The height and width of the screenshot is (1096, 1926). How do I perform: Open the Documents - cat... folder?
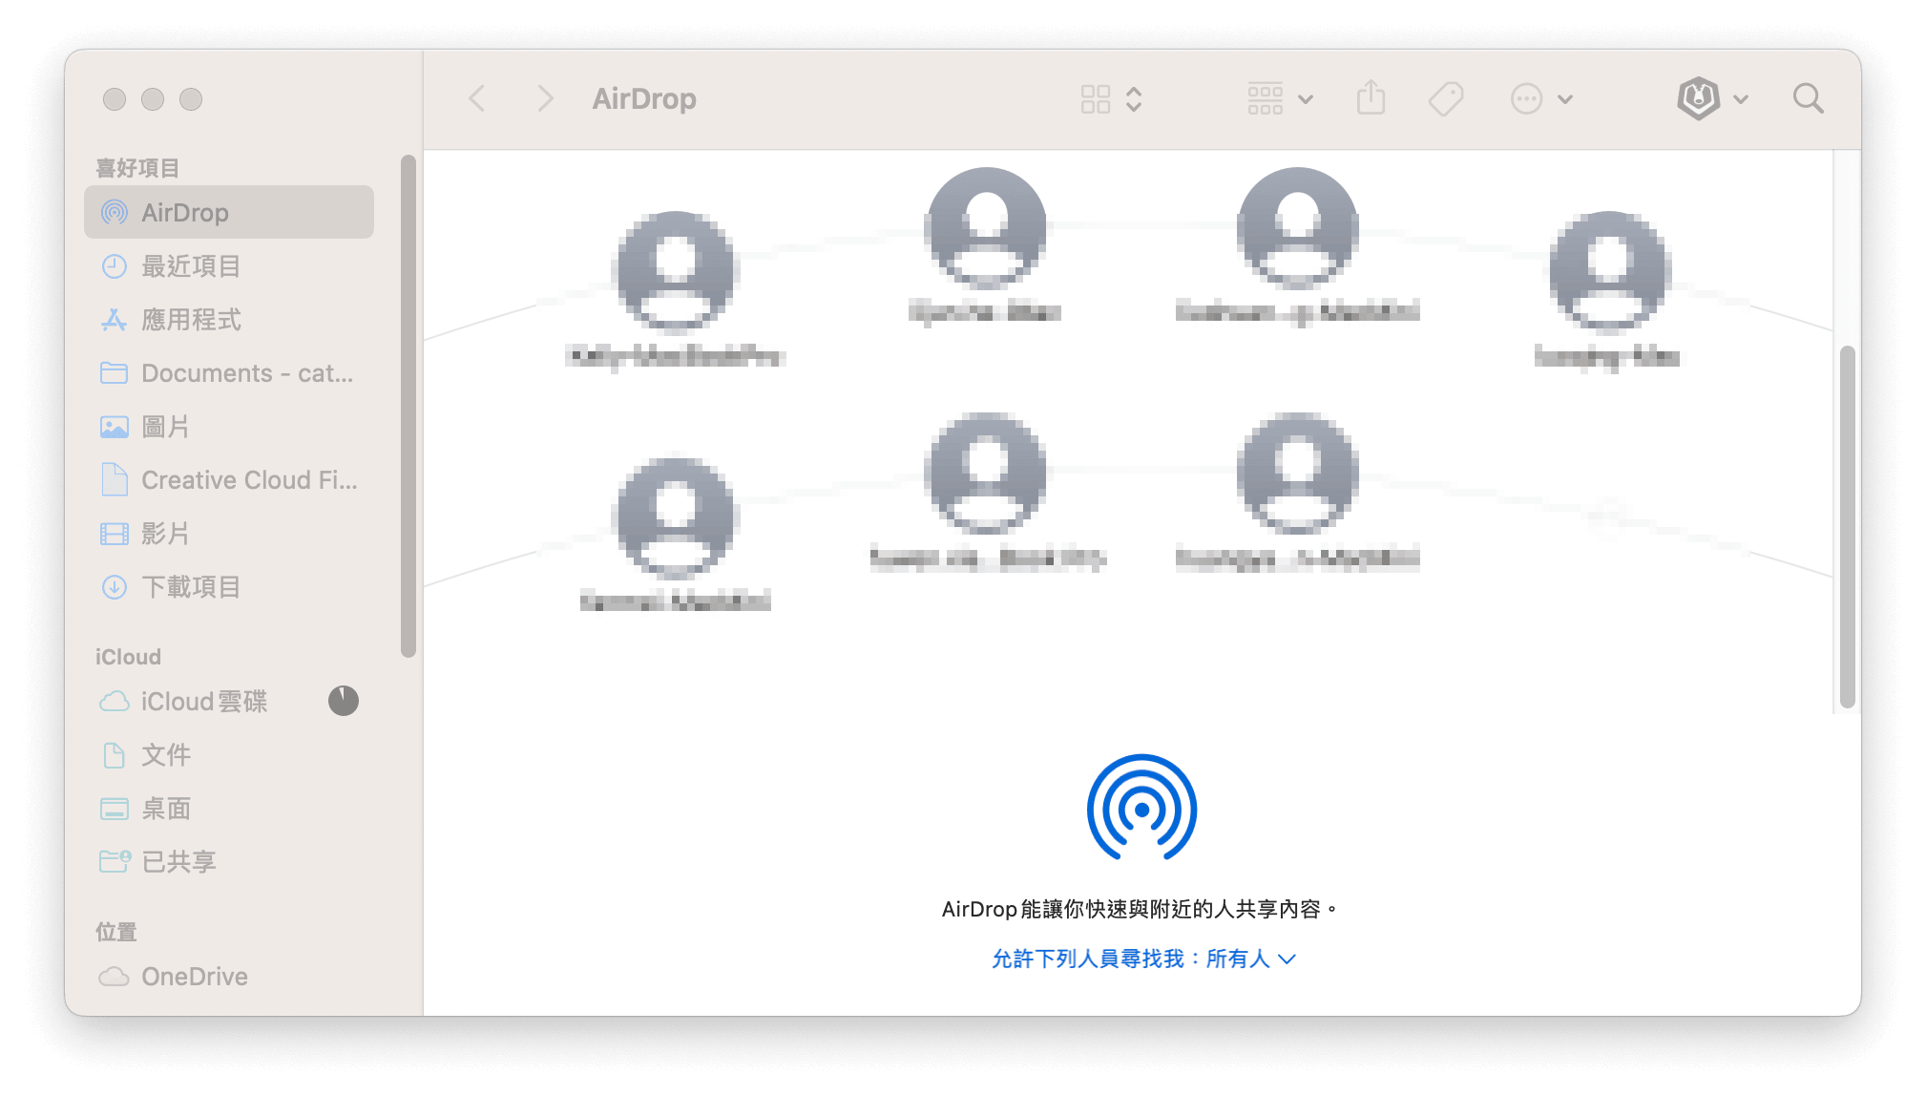[x=229, y=372]
